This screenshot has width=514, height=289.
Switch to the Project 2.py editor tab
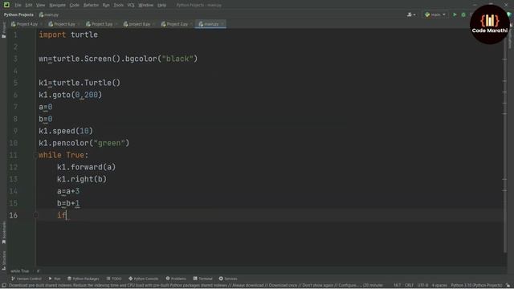[175, 24]
